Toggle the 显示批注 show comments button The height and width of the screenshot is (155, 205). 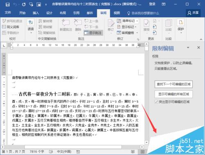93,33
